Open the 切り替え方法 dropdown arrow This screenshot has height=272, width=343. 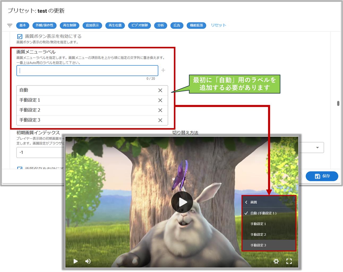pos(318,148)
